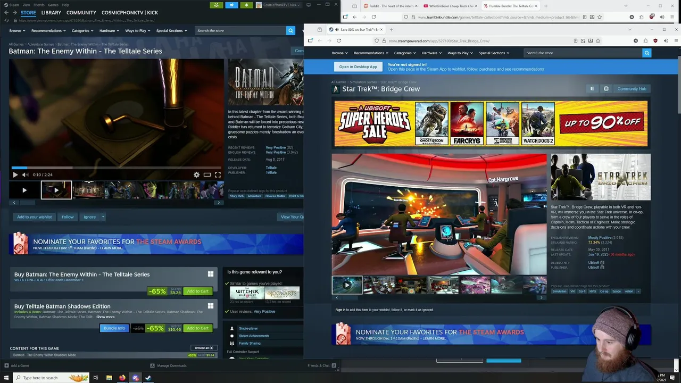This screenshot has width=681, height=383.
Task: Open Firefox from the taskbar
Action: click(x=122, y=378)
